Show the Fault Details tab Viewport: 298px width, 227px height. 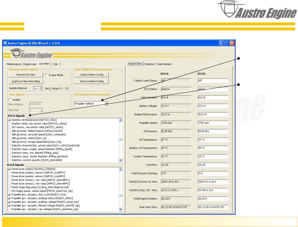coord(163,64)
